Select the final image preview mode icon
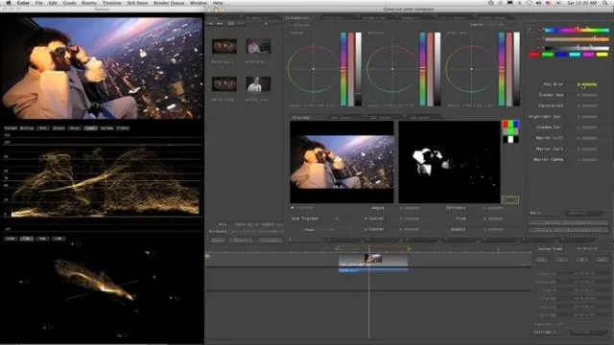 [x=510, y=125]
